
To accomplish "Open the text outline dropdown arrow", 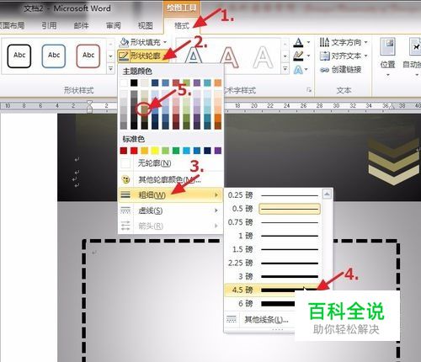I will tap(308, 56).
